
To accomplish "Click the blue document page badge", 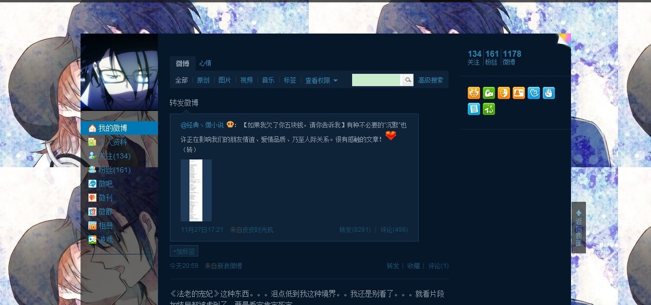I will coord(474,108).
